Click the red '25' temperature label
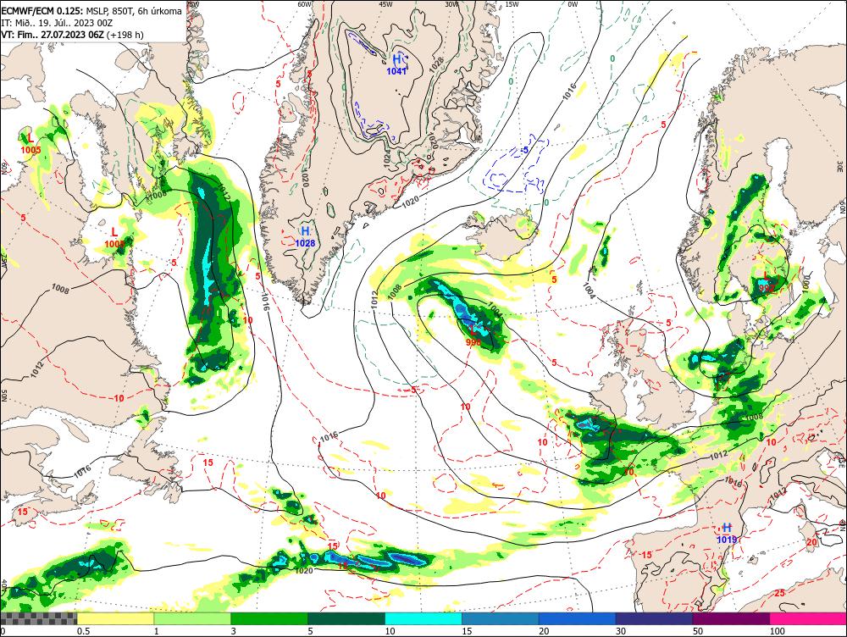 coord(780,593)
